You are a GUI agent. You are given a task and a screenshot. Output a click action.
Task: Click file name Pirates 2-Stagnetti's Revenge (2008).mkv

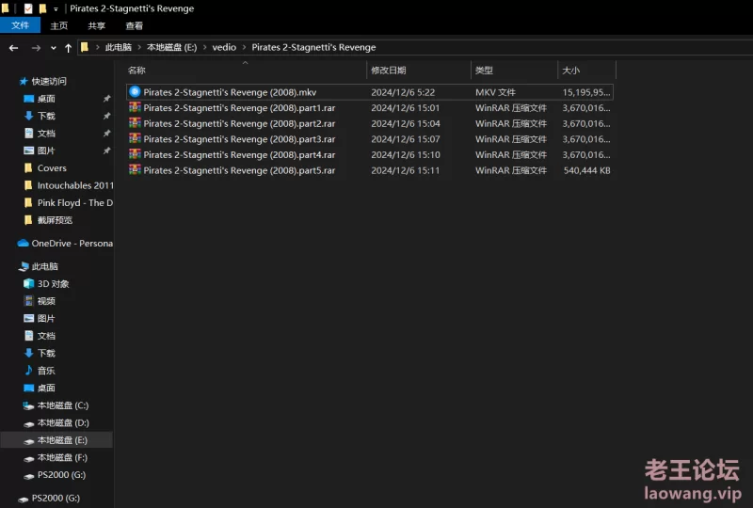click(x=230, y=92)
